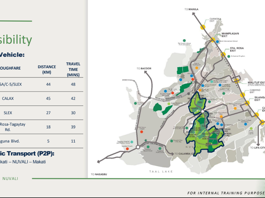Click the CALAX distance value "45"
The height and width of the screenshot is (198, 265).
(x=48, y=99)
